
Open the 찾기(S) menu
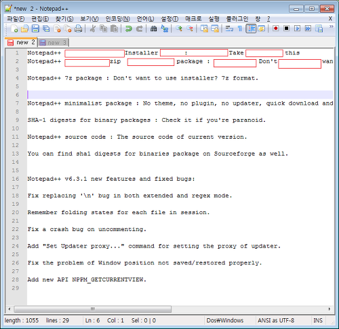point(64,19)
